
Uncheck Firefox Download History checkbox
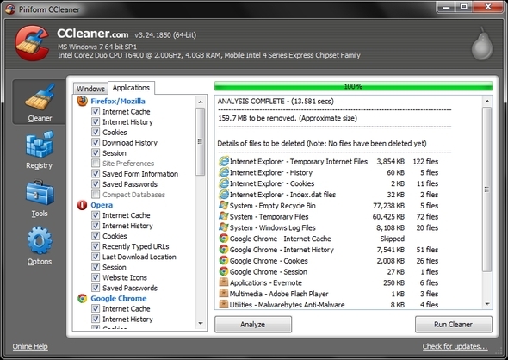pyautogui.click(x=96, y=143)
